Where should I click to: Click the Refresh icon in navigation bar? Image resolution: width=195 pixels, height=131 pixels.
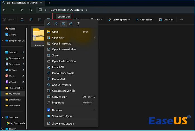coord(30,10)
